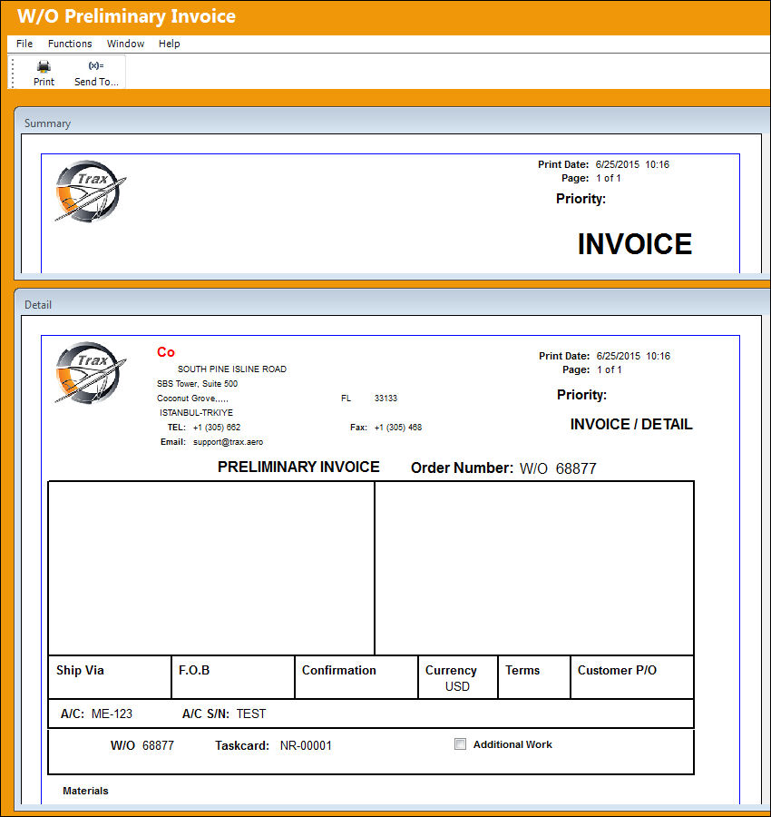Click the zip code 33133
Image resolution: width=771 pixels, height=817 pixels.
[x=385, y=399]
